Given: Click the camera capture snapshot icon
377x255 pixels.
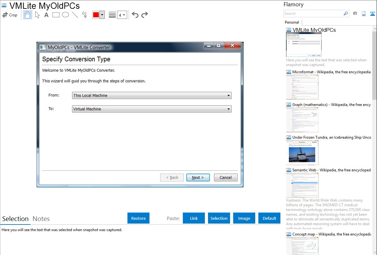Looking at the screenshot, I should [355, 14].
